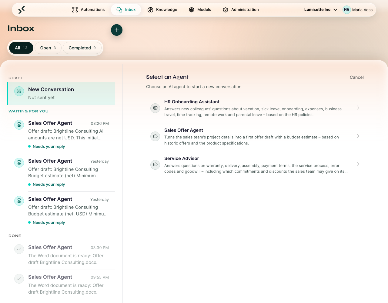Open conversation with 'Budget estimate (net) Minimum...' preview
388x303 pixels.
pyautogui.click(x=61, y=172)
